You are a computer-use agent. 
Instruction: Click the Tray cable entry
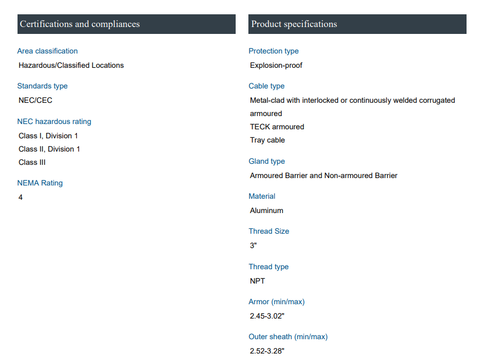(268, 140)
